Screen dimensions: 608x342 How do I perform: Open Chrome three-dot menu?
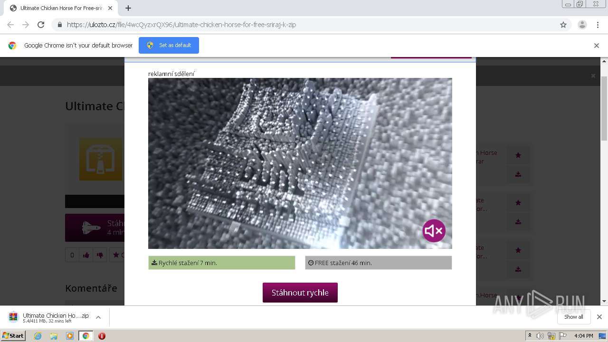[598, 25]
